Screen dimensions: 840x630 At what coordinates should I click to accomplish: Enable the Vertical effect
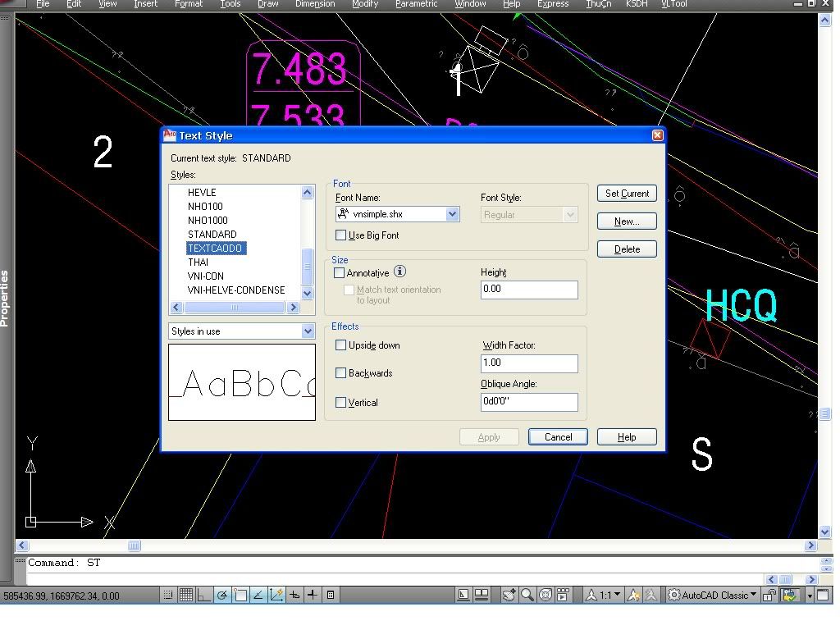(x=340, y=402)
